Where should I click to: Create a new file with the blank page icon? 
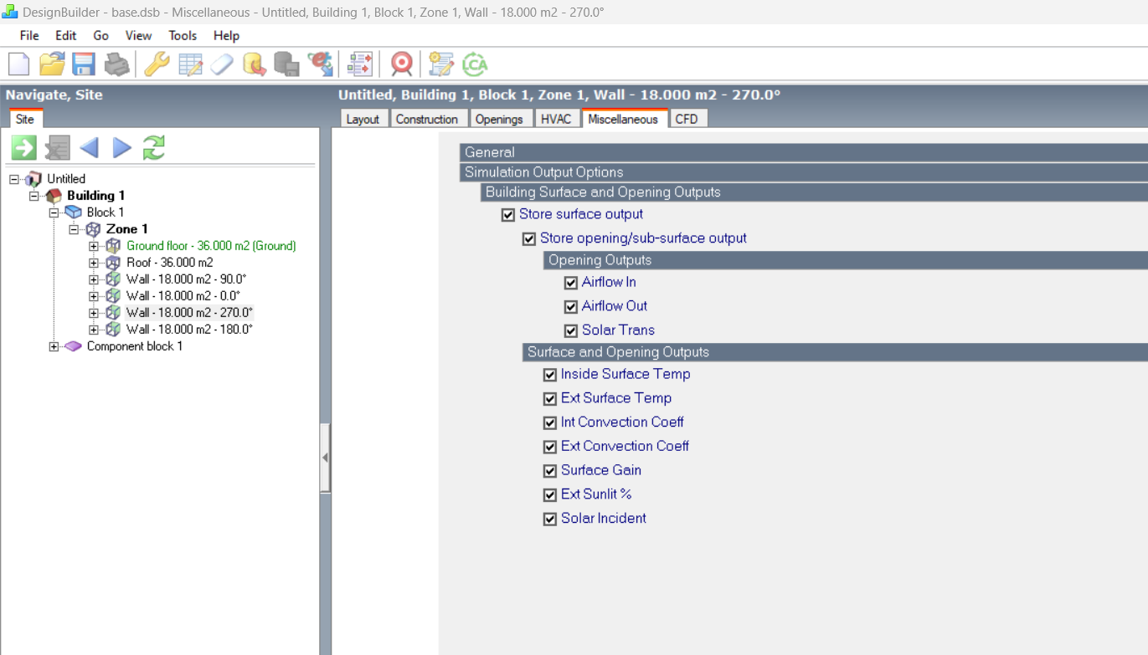coord(18,64)
